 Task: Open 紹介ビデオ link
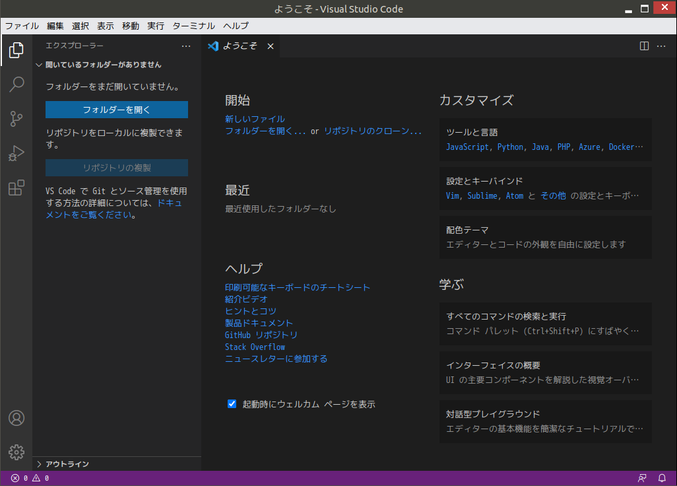[x=246, y=299]
